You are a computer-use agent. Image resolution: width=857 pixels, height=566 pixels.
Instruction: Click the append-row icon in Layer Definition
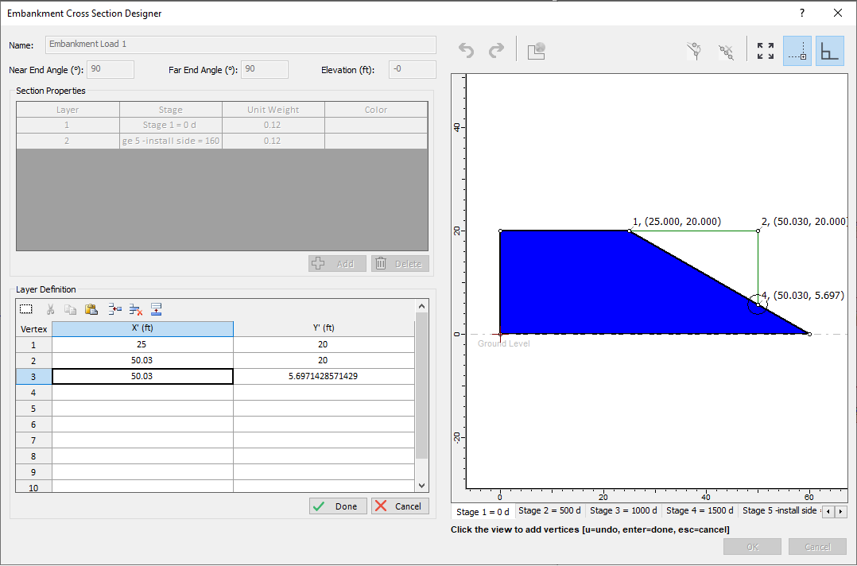coord(156,308)
